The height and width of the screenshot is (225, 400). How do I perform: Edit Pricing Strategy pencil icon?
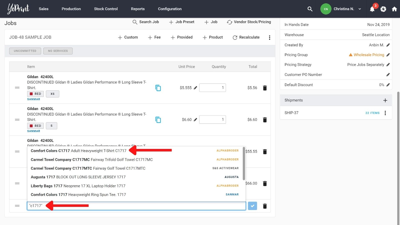tap(388, 64)
